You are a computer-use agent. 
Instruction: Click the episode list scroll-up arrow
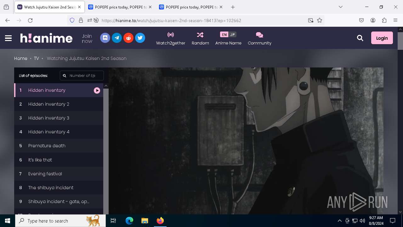coord(106,86)
